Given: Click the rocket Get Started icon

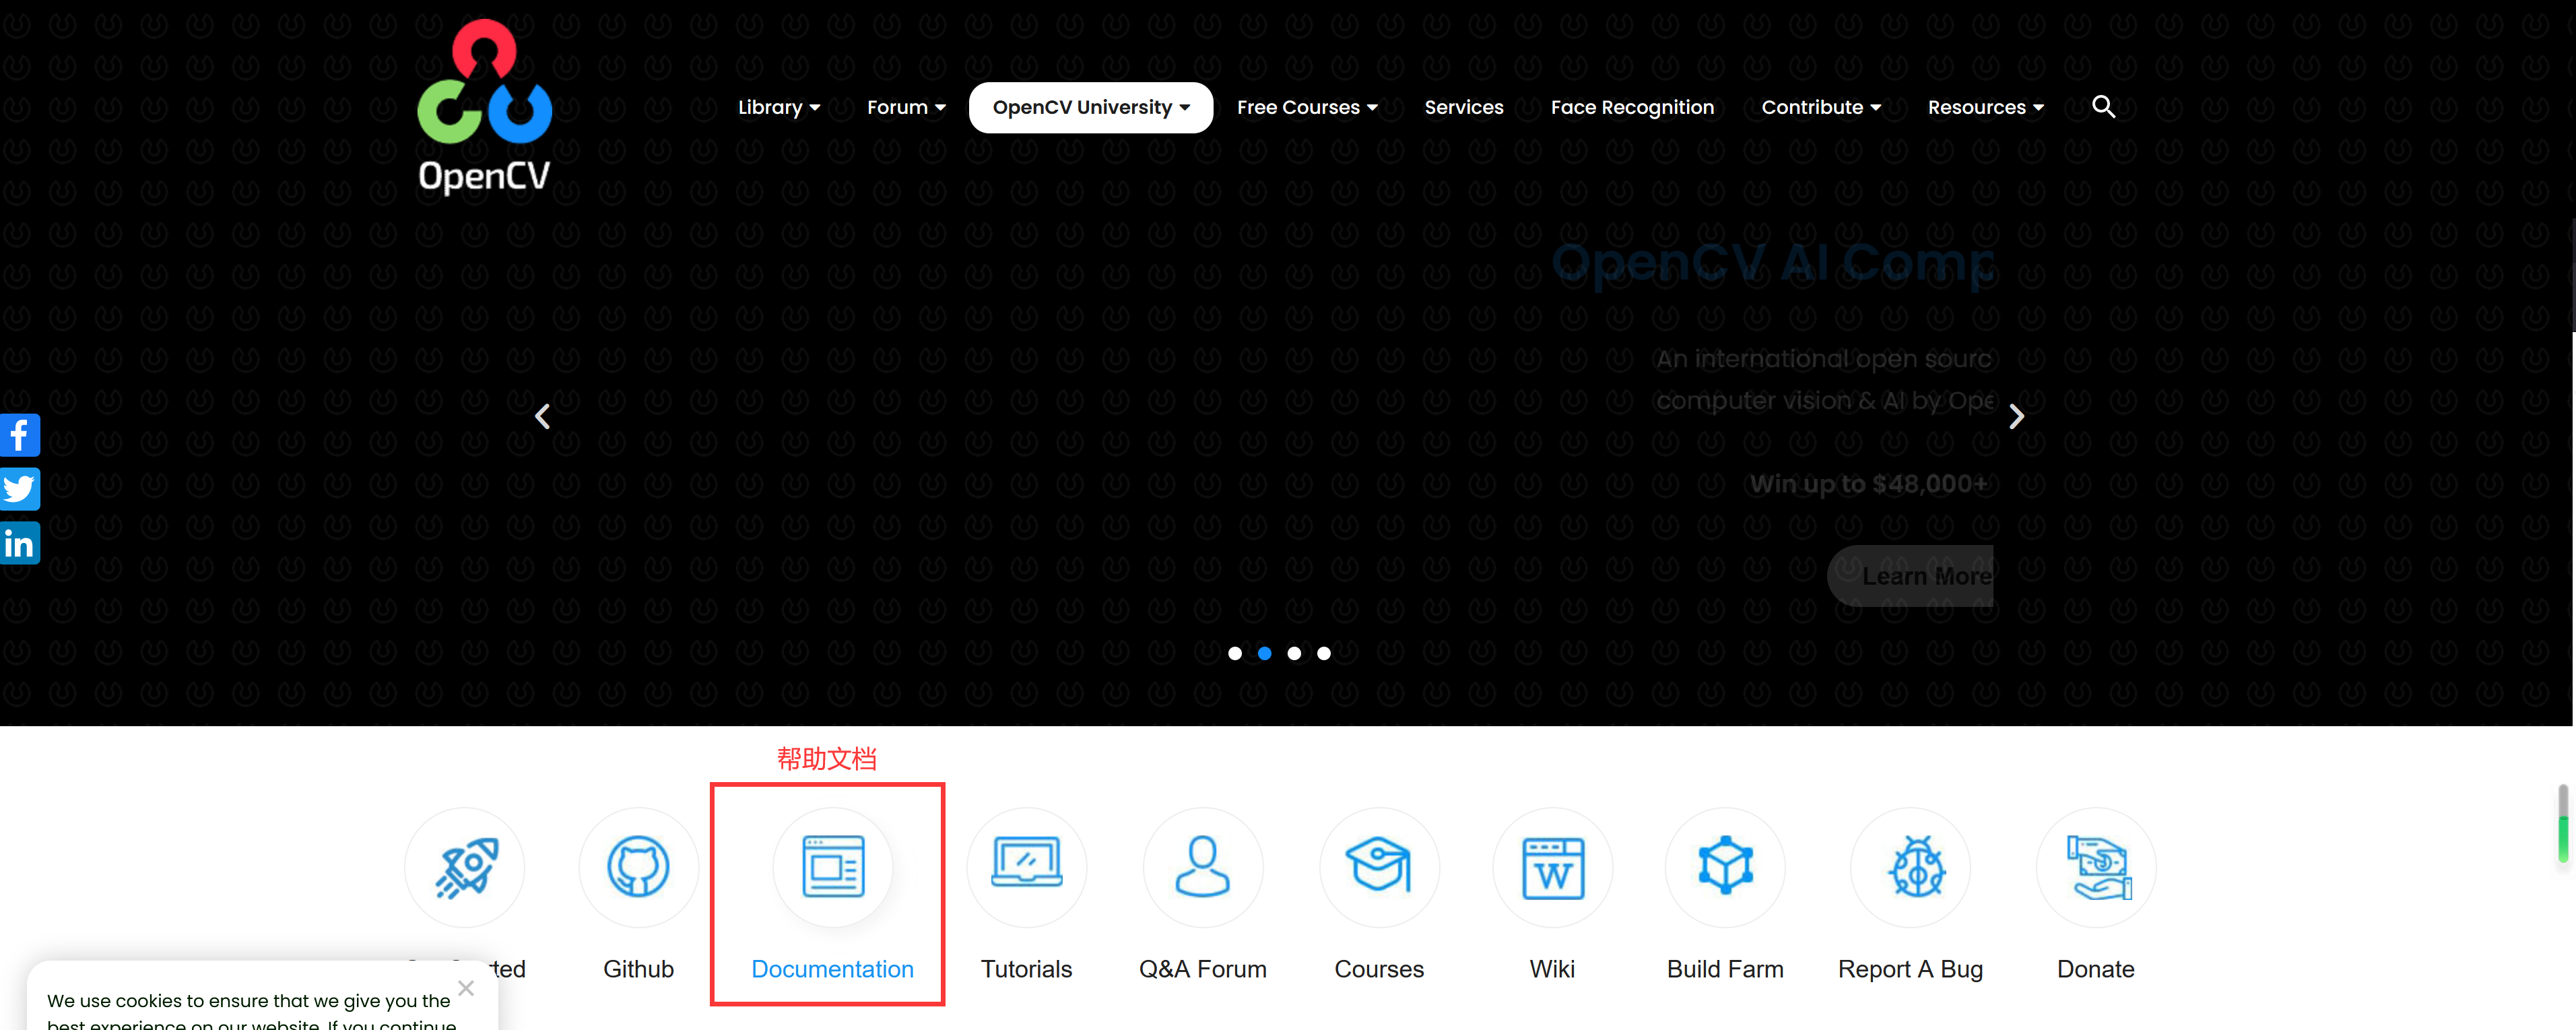Looking at the screenshot, I should tap(465, 867).
